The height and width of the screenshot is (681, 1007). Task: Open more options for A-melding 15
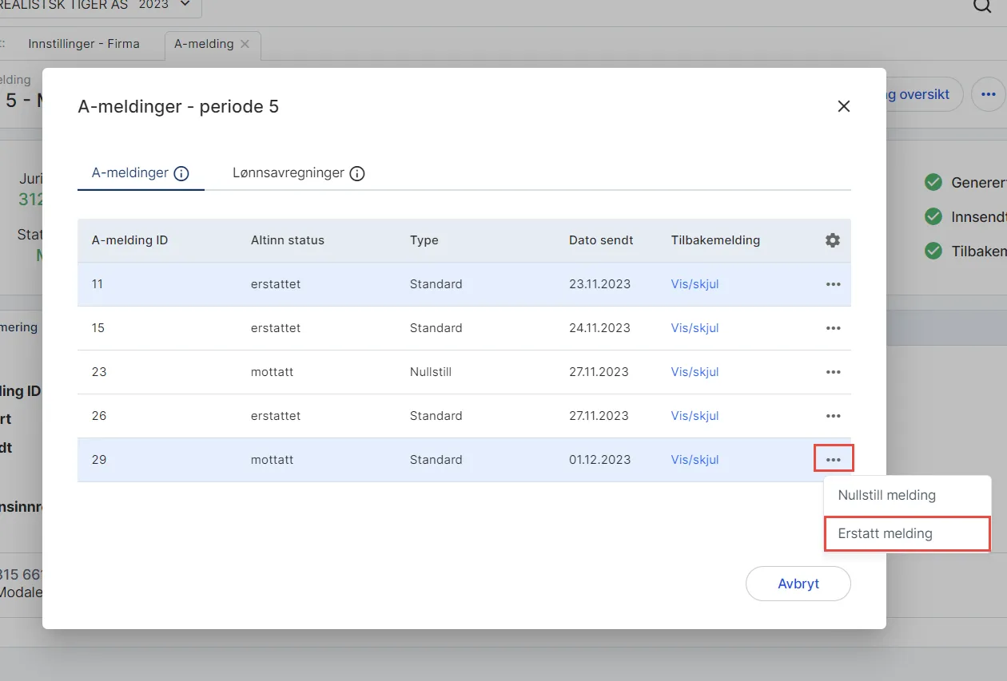pyautogui.click(x=833, y=328)
